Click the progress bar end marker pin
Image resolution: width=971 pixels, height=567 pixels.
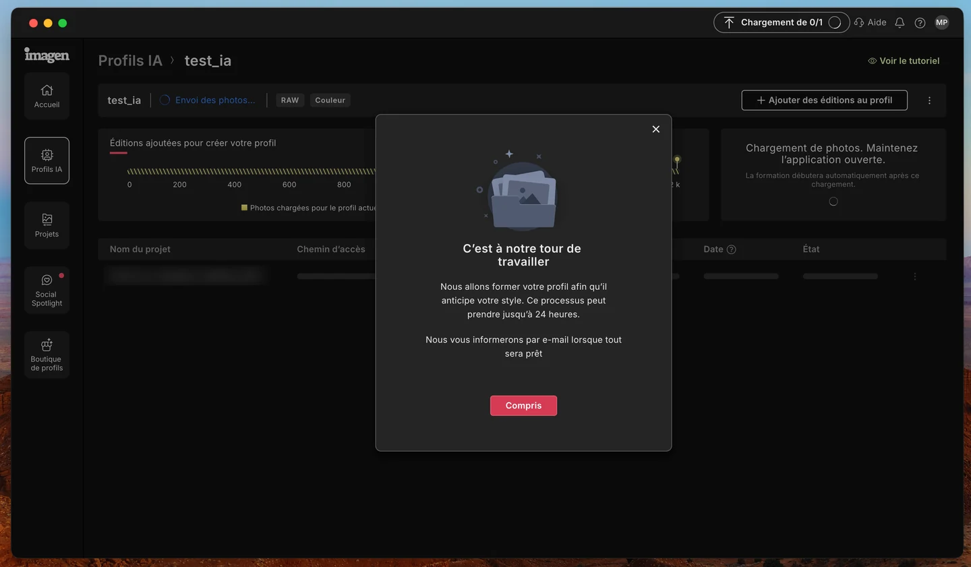point(677,160)
